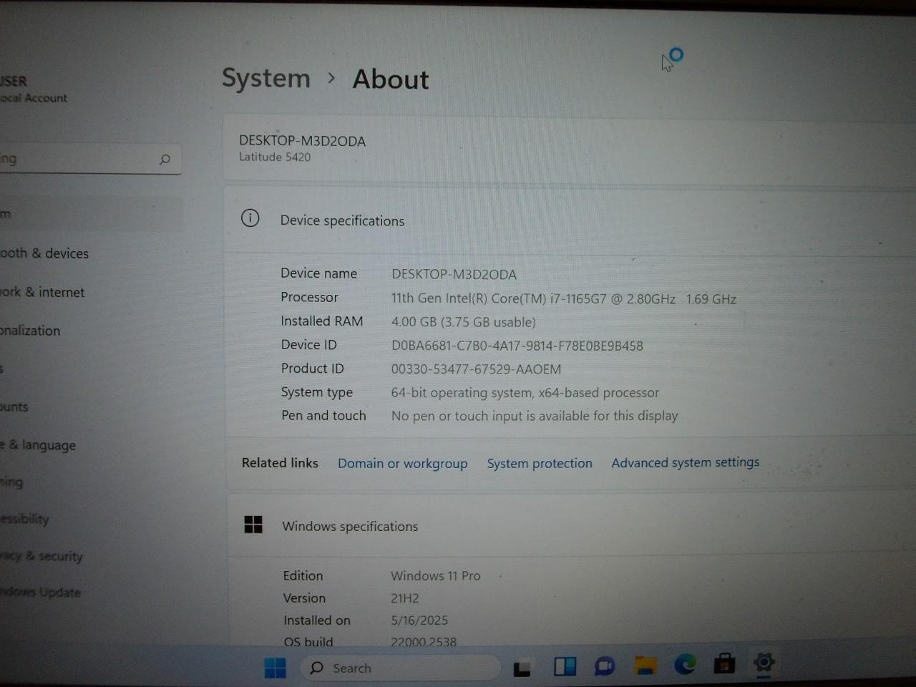Image resolution: width=916 pixels, height=687 pixels.
Task: Click Product ID 00330-53477-67529-AAOEM
Action: pyautogui.click(x=476, y=369)
